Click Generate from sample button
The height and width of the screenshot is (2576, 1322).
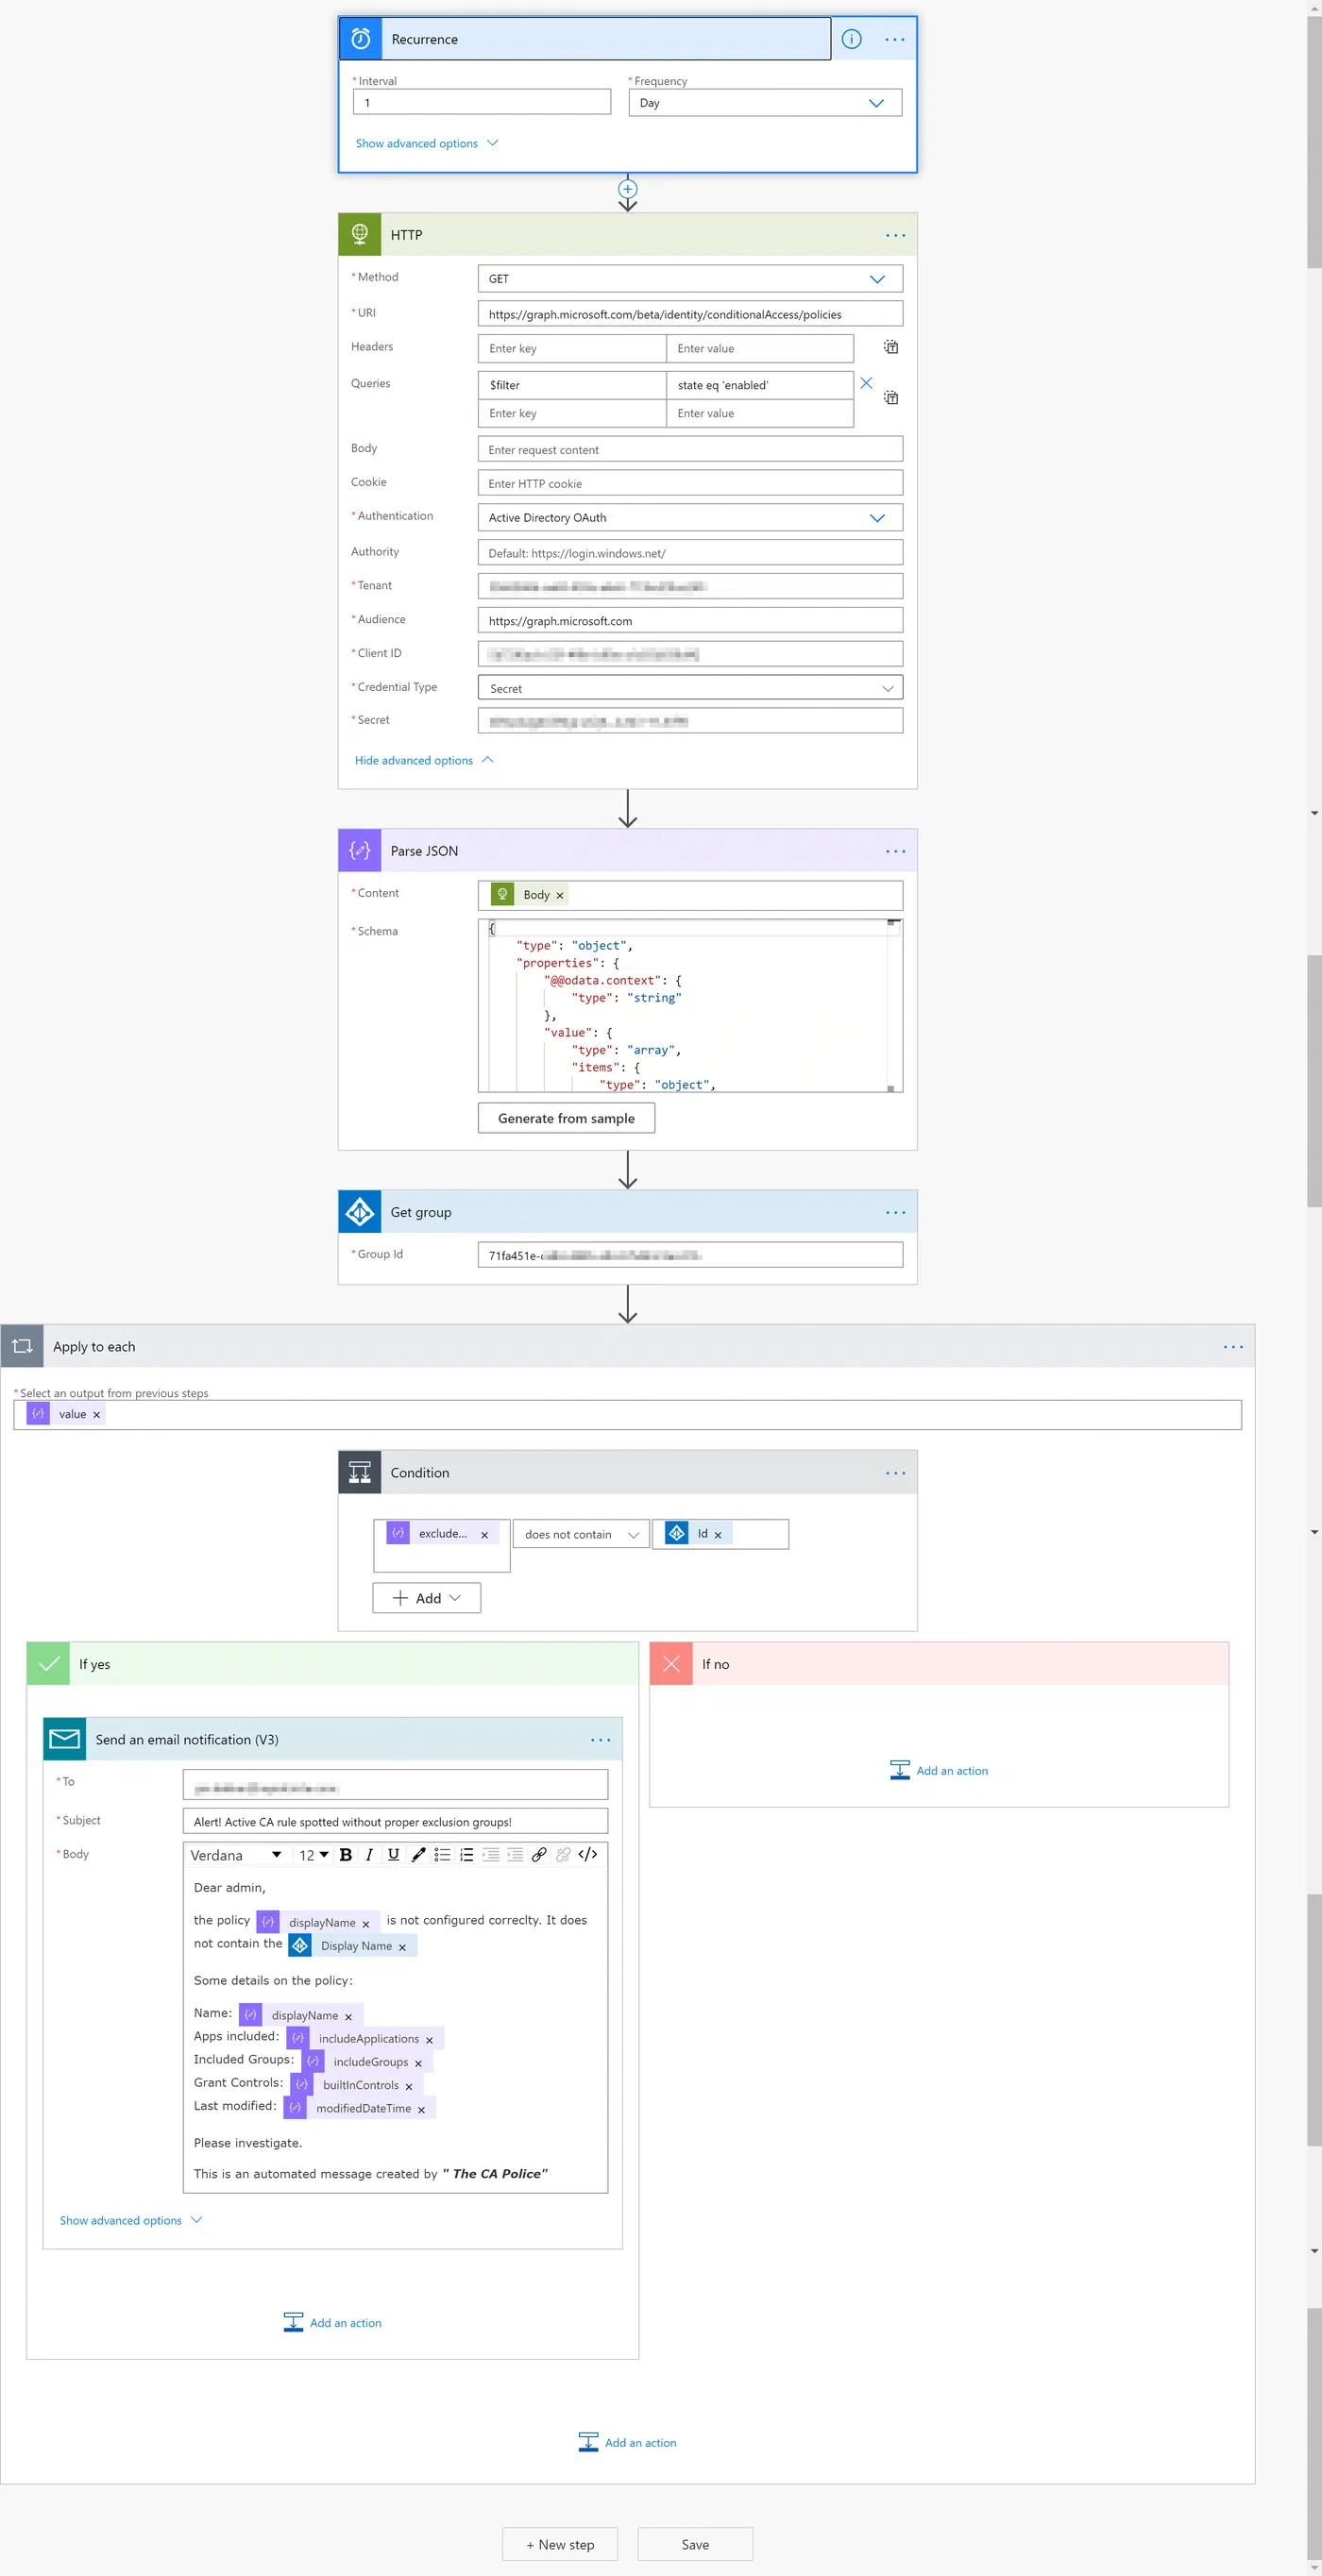click(566, 1118)
